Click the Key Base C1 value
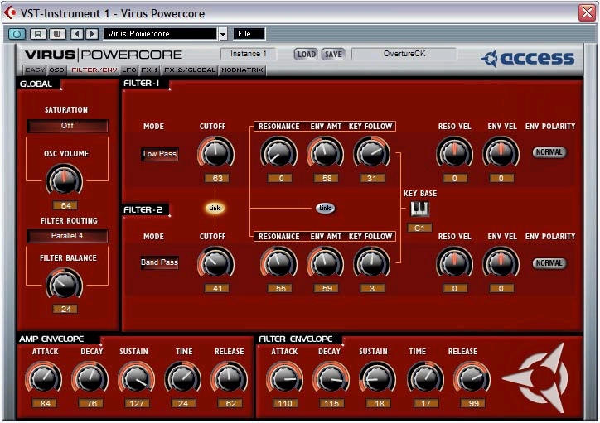The image size is (600, 423). [x=420, y=228]
